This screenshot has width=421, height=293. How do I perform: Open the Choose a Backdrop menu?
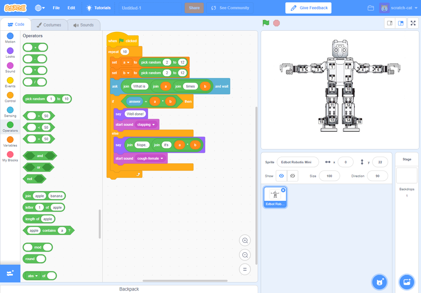(406, 282)
